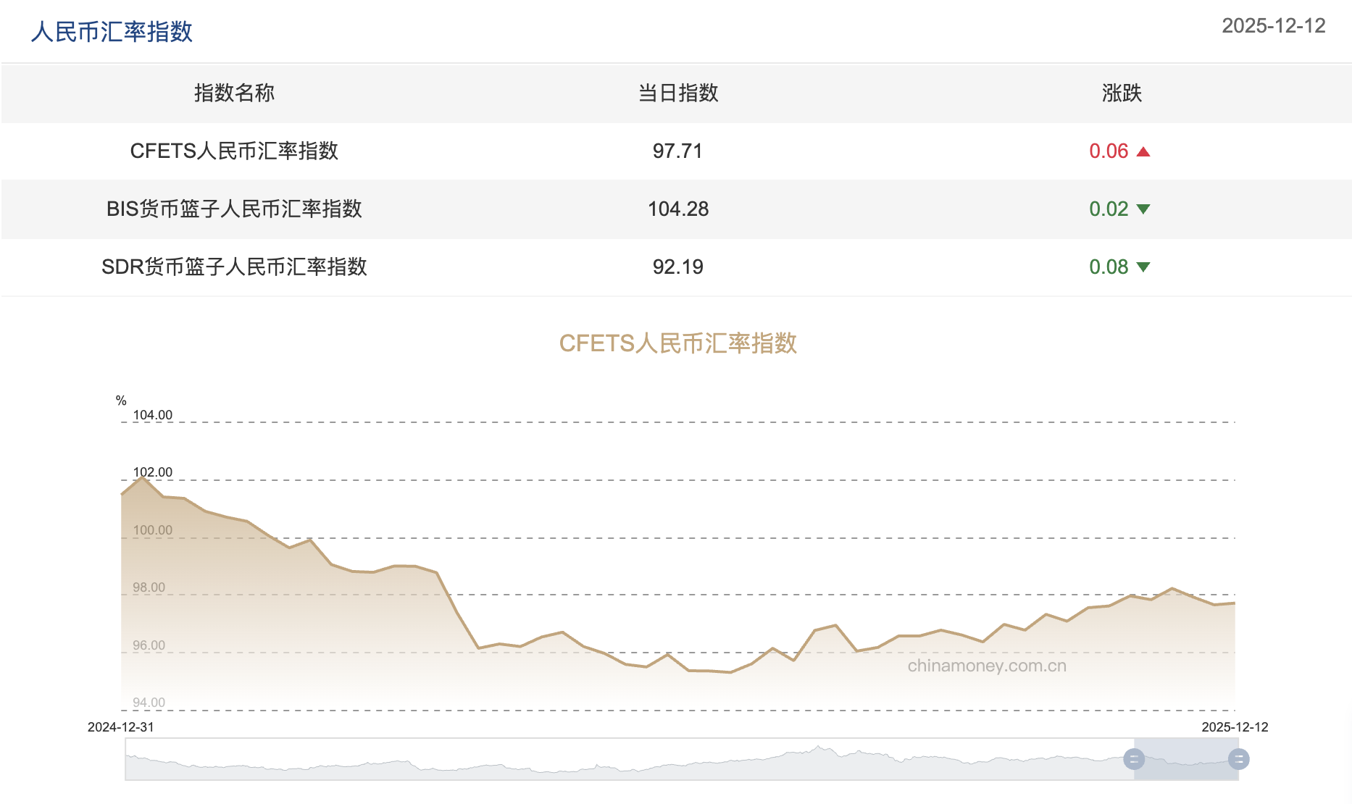Click the red up-triangle beside 0.06
This screenshot has width=1352, height=804.
(x=1143, y=151)
